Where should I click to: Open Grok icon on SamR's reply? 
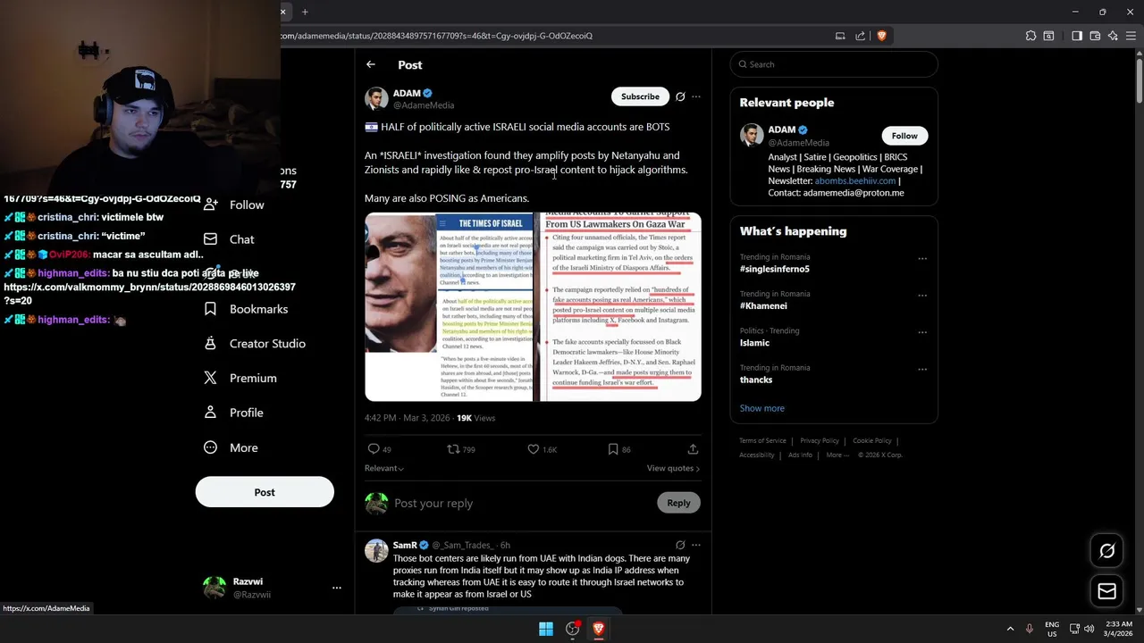[680, 545]
